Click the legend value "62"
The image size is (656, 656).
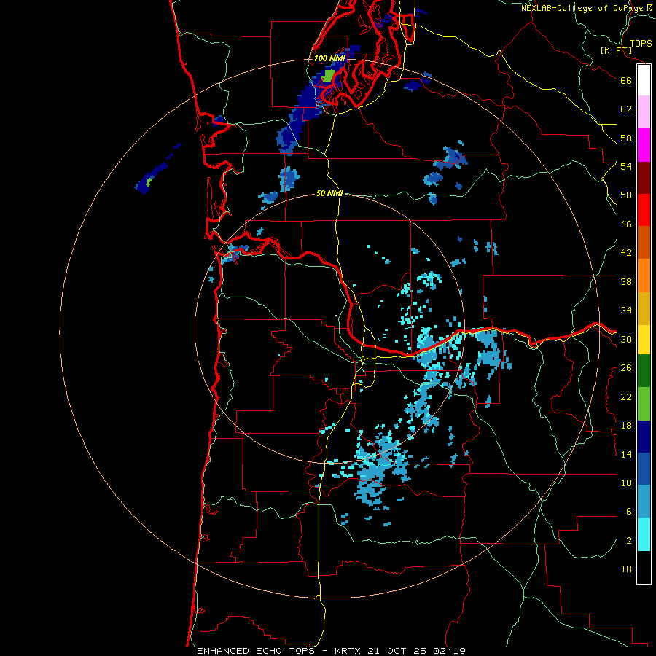[x=626, y=109]
